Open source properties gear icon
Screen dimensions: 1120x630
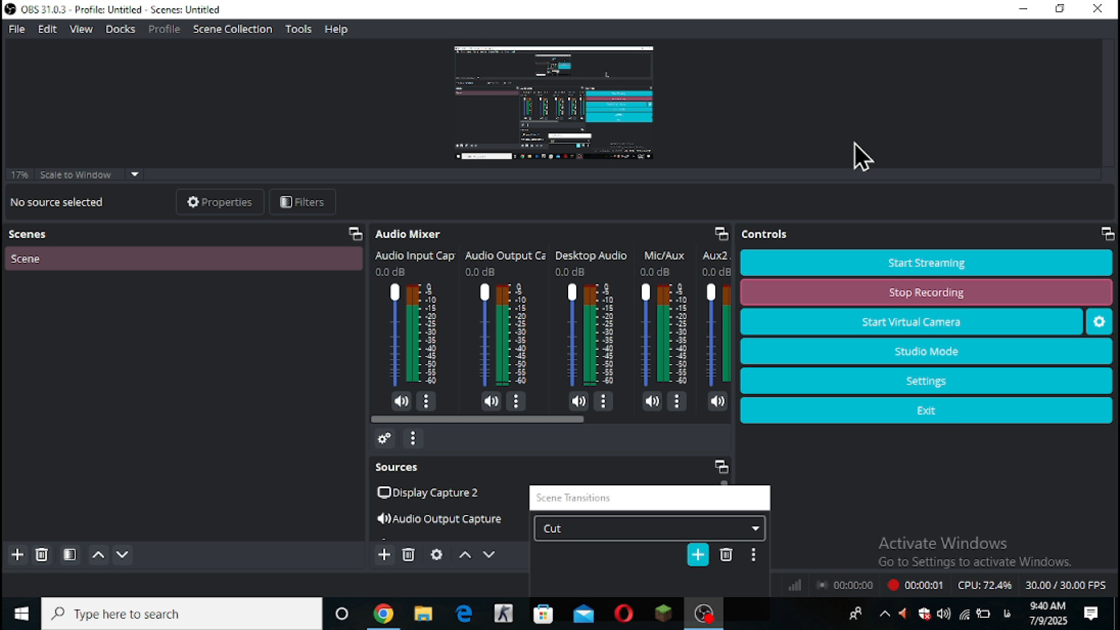436,555
